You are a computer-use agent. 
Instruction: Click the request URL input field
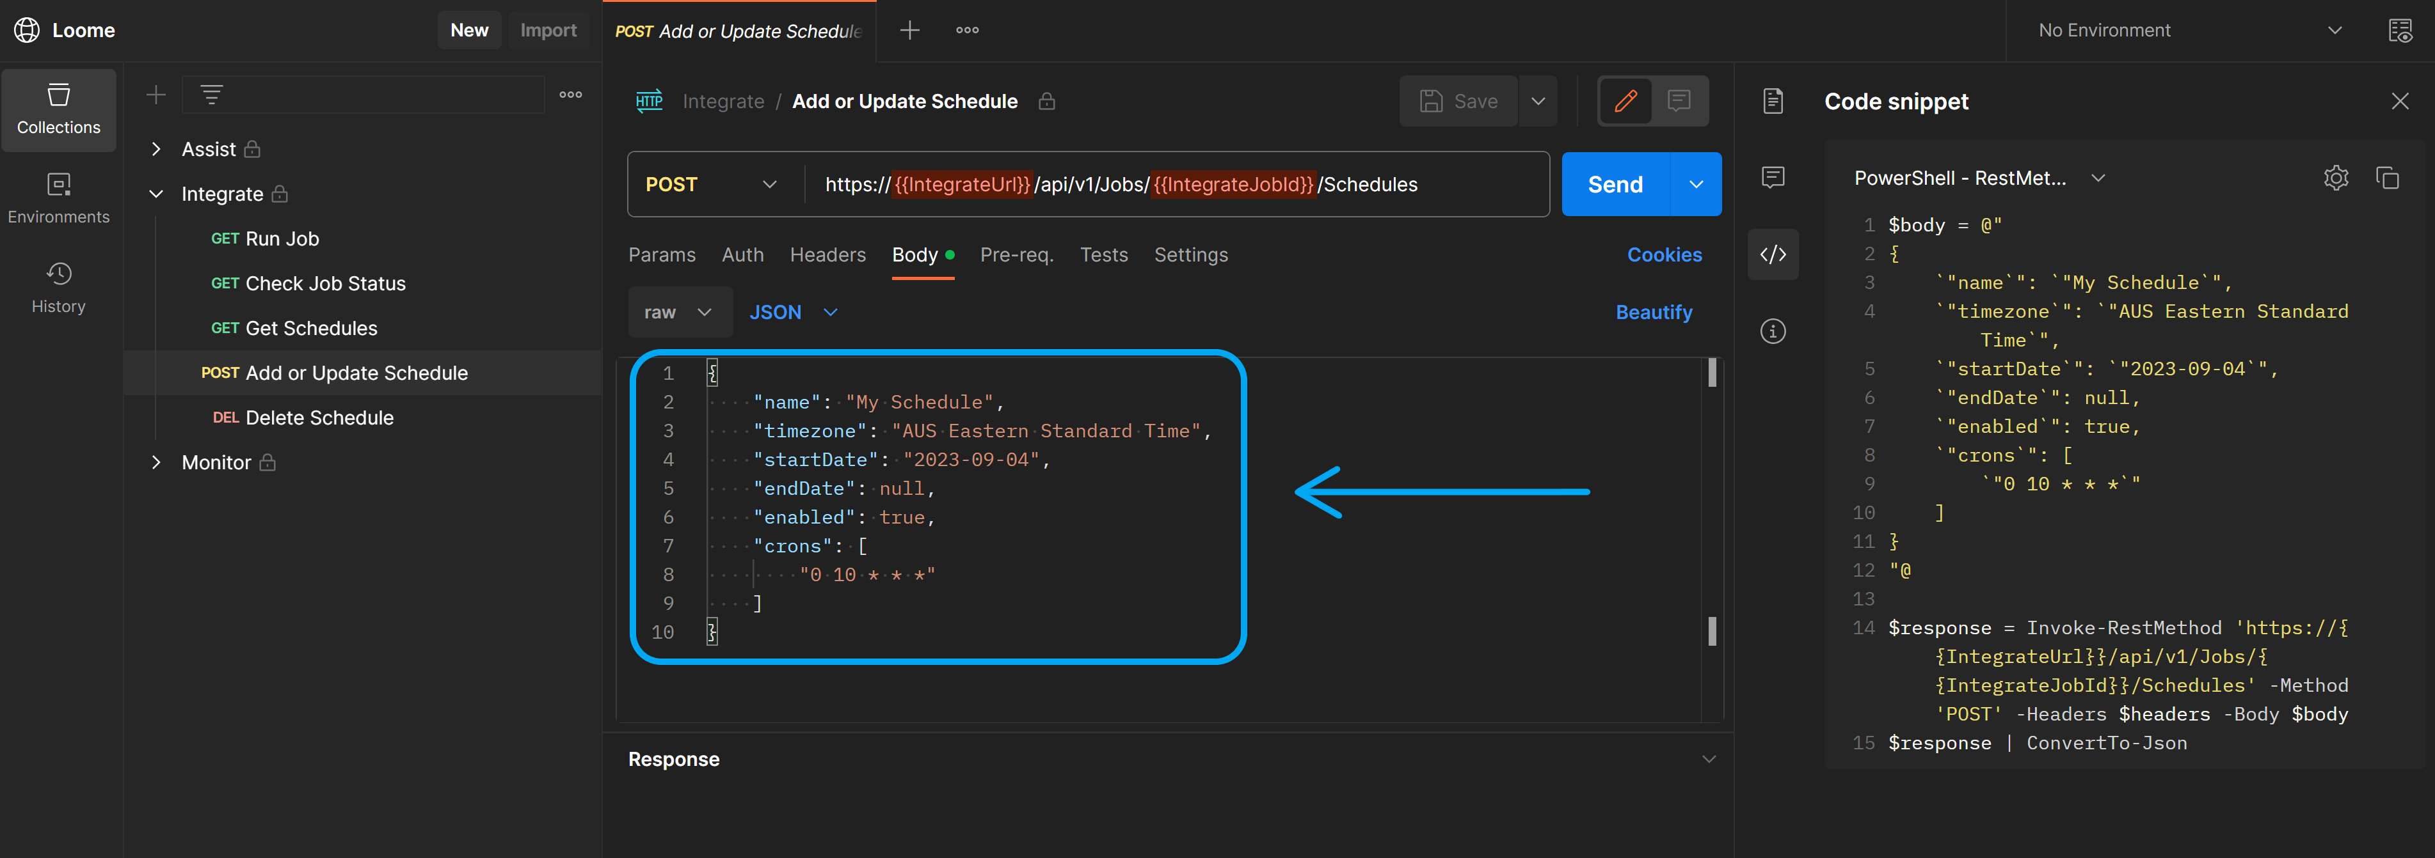[1176, 184]
